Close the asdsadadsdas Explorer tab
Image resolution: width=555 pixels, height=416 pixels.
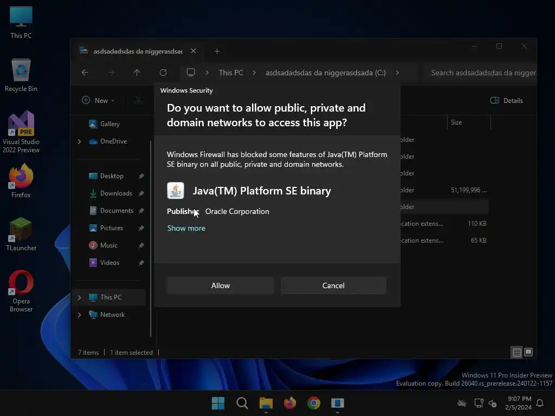[x=193, y=51]
